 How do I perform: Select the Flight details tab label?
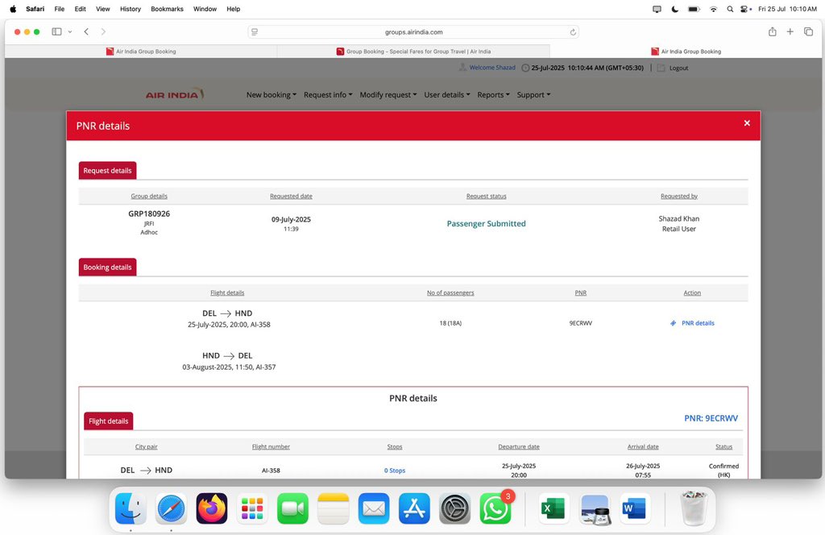pos(109,421)
